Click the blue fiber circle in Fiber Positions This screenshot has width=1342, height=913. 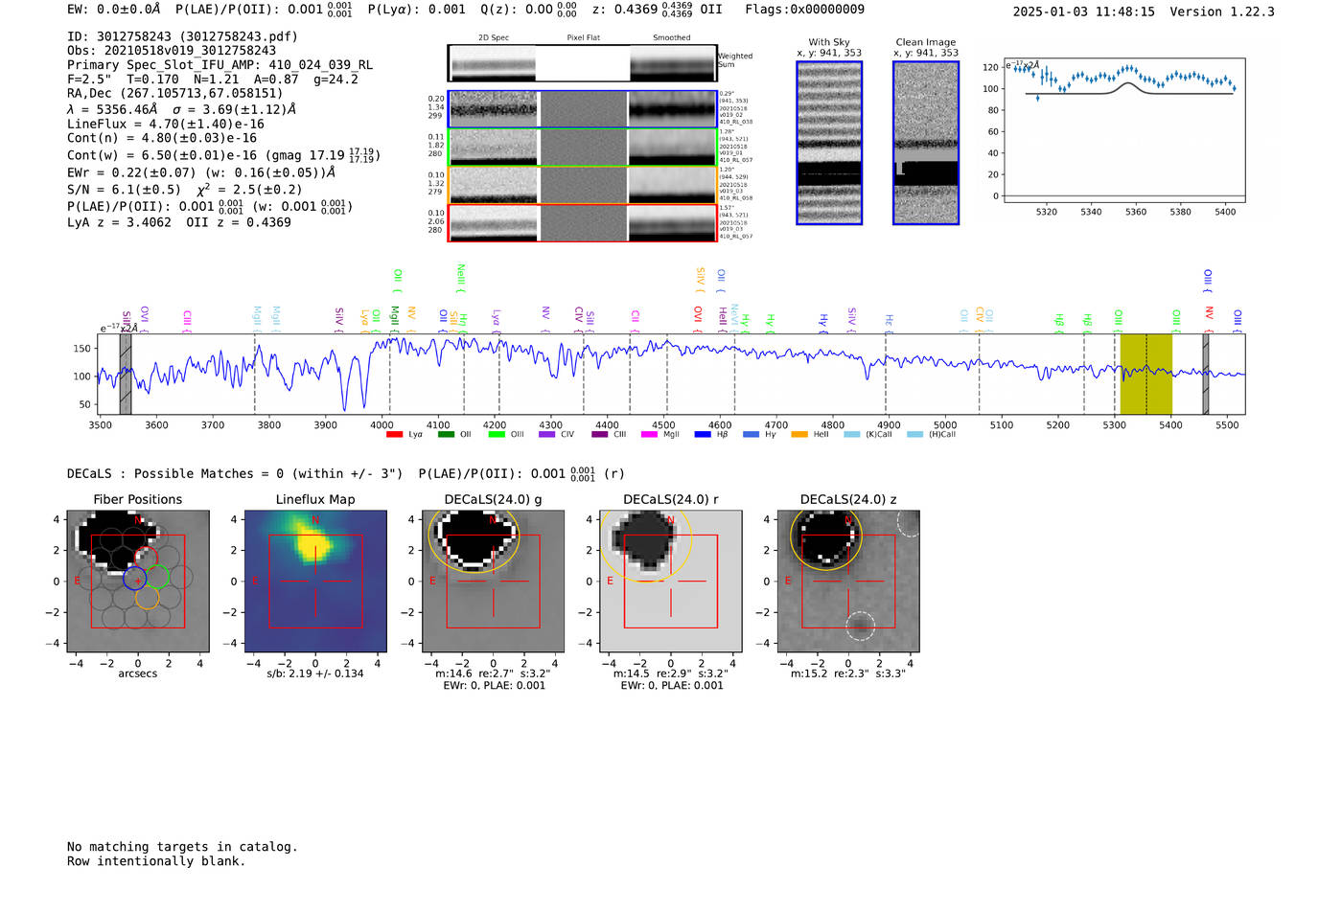(135, 579)
